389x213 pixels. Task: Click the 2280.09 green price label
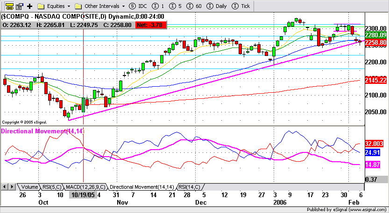375,35
